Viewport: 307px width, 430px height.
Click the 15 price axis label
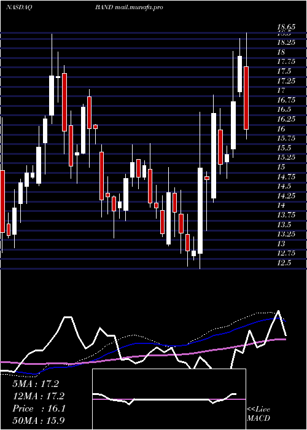point(281,167)
